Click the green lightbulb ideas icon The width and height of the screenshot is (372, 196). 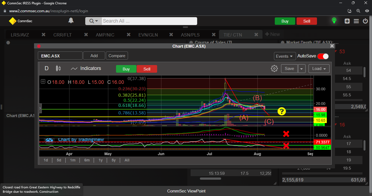pyautogui.click(x=334, y=21)
